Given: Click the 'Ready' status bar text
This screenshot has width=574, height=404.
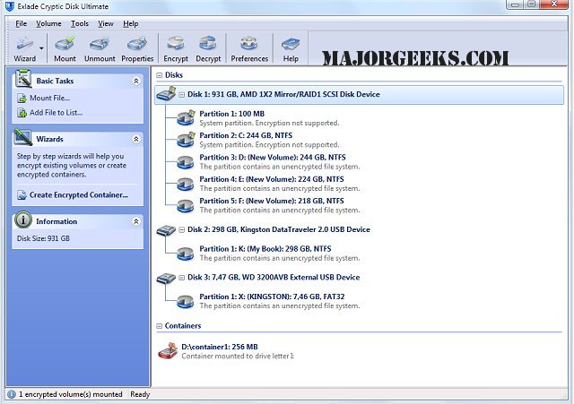Looking at the screenshot, I should [x=140, y=394].
